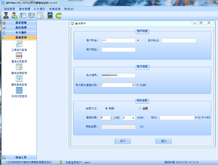Screen dimensions: 218x165
Task: Click the add user toolbar icon
Action: coord(14,15)
